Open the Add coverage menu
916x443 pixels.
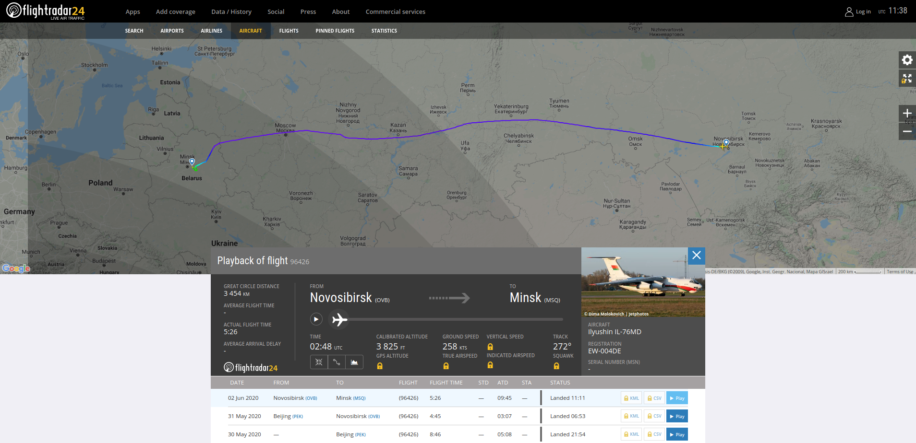[x=176, y=12]
